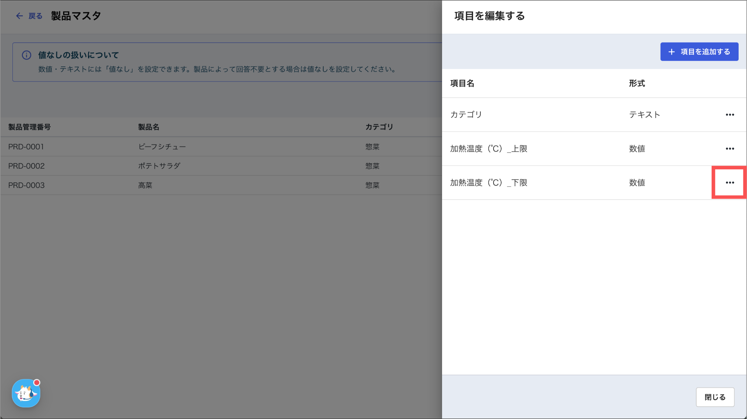Click the ビーフシチュー product name
This screenshot has width=747, height=419.
[162, 147]
